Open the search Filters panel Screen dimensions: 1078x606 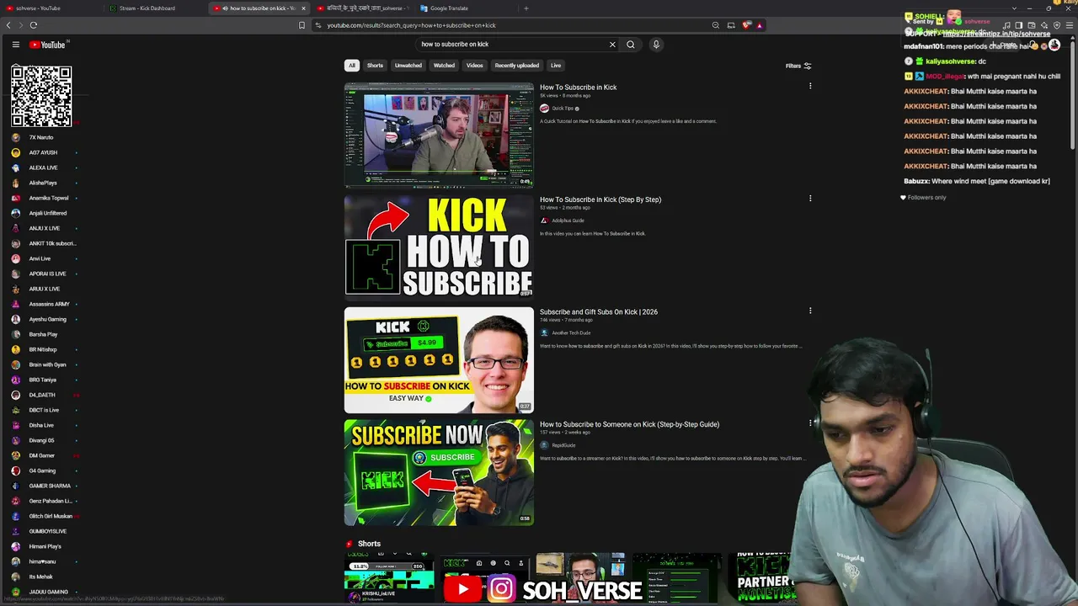tap(798, 66)
